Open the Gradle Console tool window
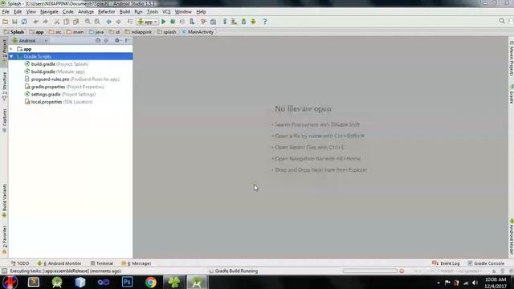This screenshot has width=514, height=289. 486,263
